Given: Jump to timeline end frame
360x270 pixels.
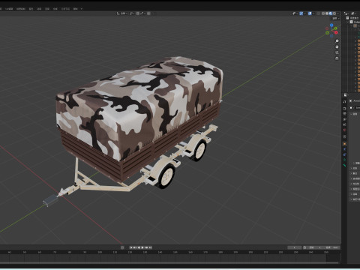Looking at the screenshot, I should pyautogui.click(x=150, y=247).
